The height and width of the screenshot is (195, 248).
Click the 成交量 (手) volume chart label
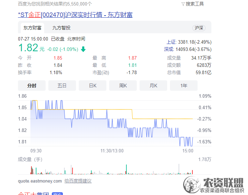coord(30,159)
